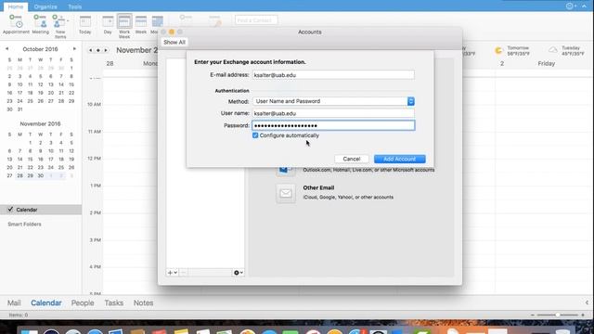The width and height of the screenshot is (594, 334).
Task: Click the Tuesday weather forecast
Action: pos(567,51)
